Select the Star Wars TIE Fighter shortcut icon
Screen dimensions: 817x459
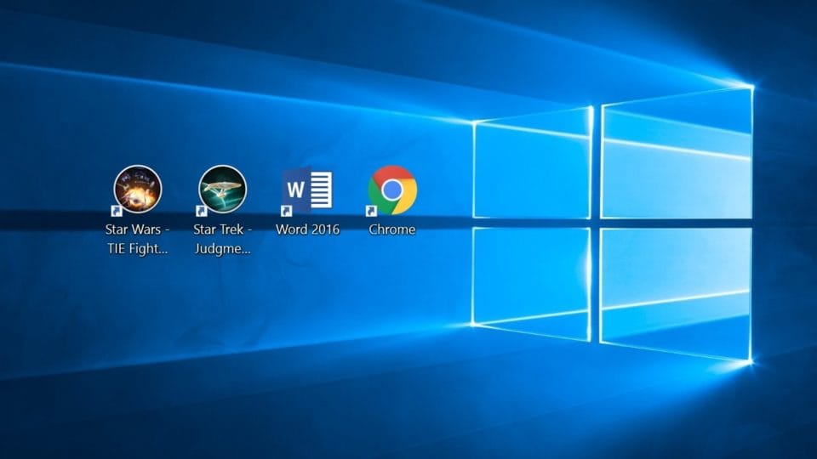[138, 190]
